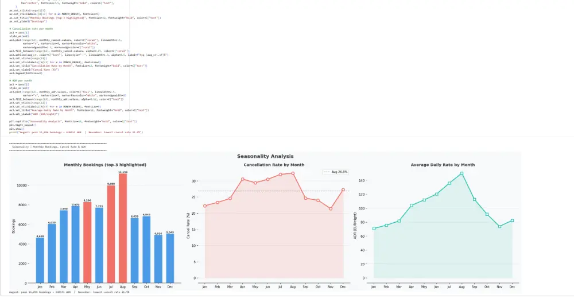574x298 pixels.
Task: Click the 'Avg 26.8%' legend in cancellation chart
Action: point(336,172)
